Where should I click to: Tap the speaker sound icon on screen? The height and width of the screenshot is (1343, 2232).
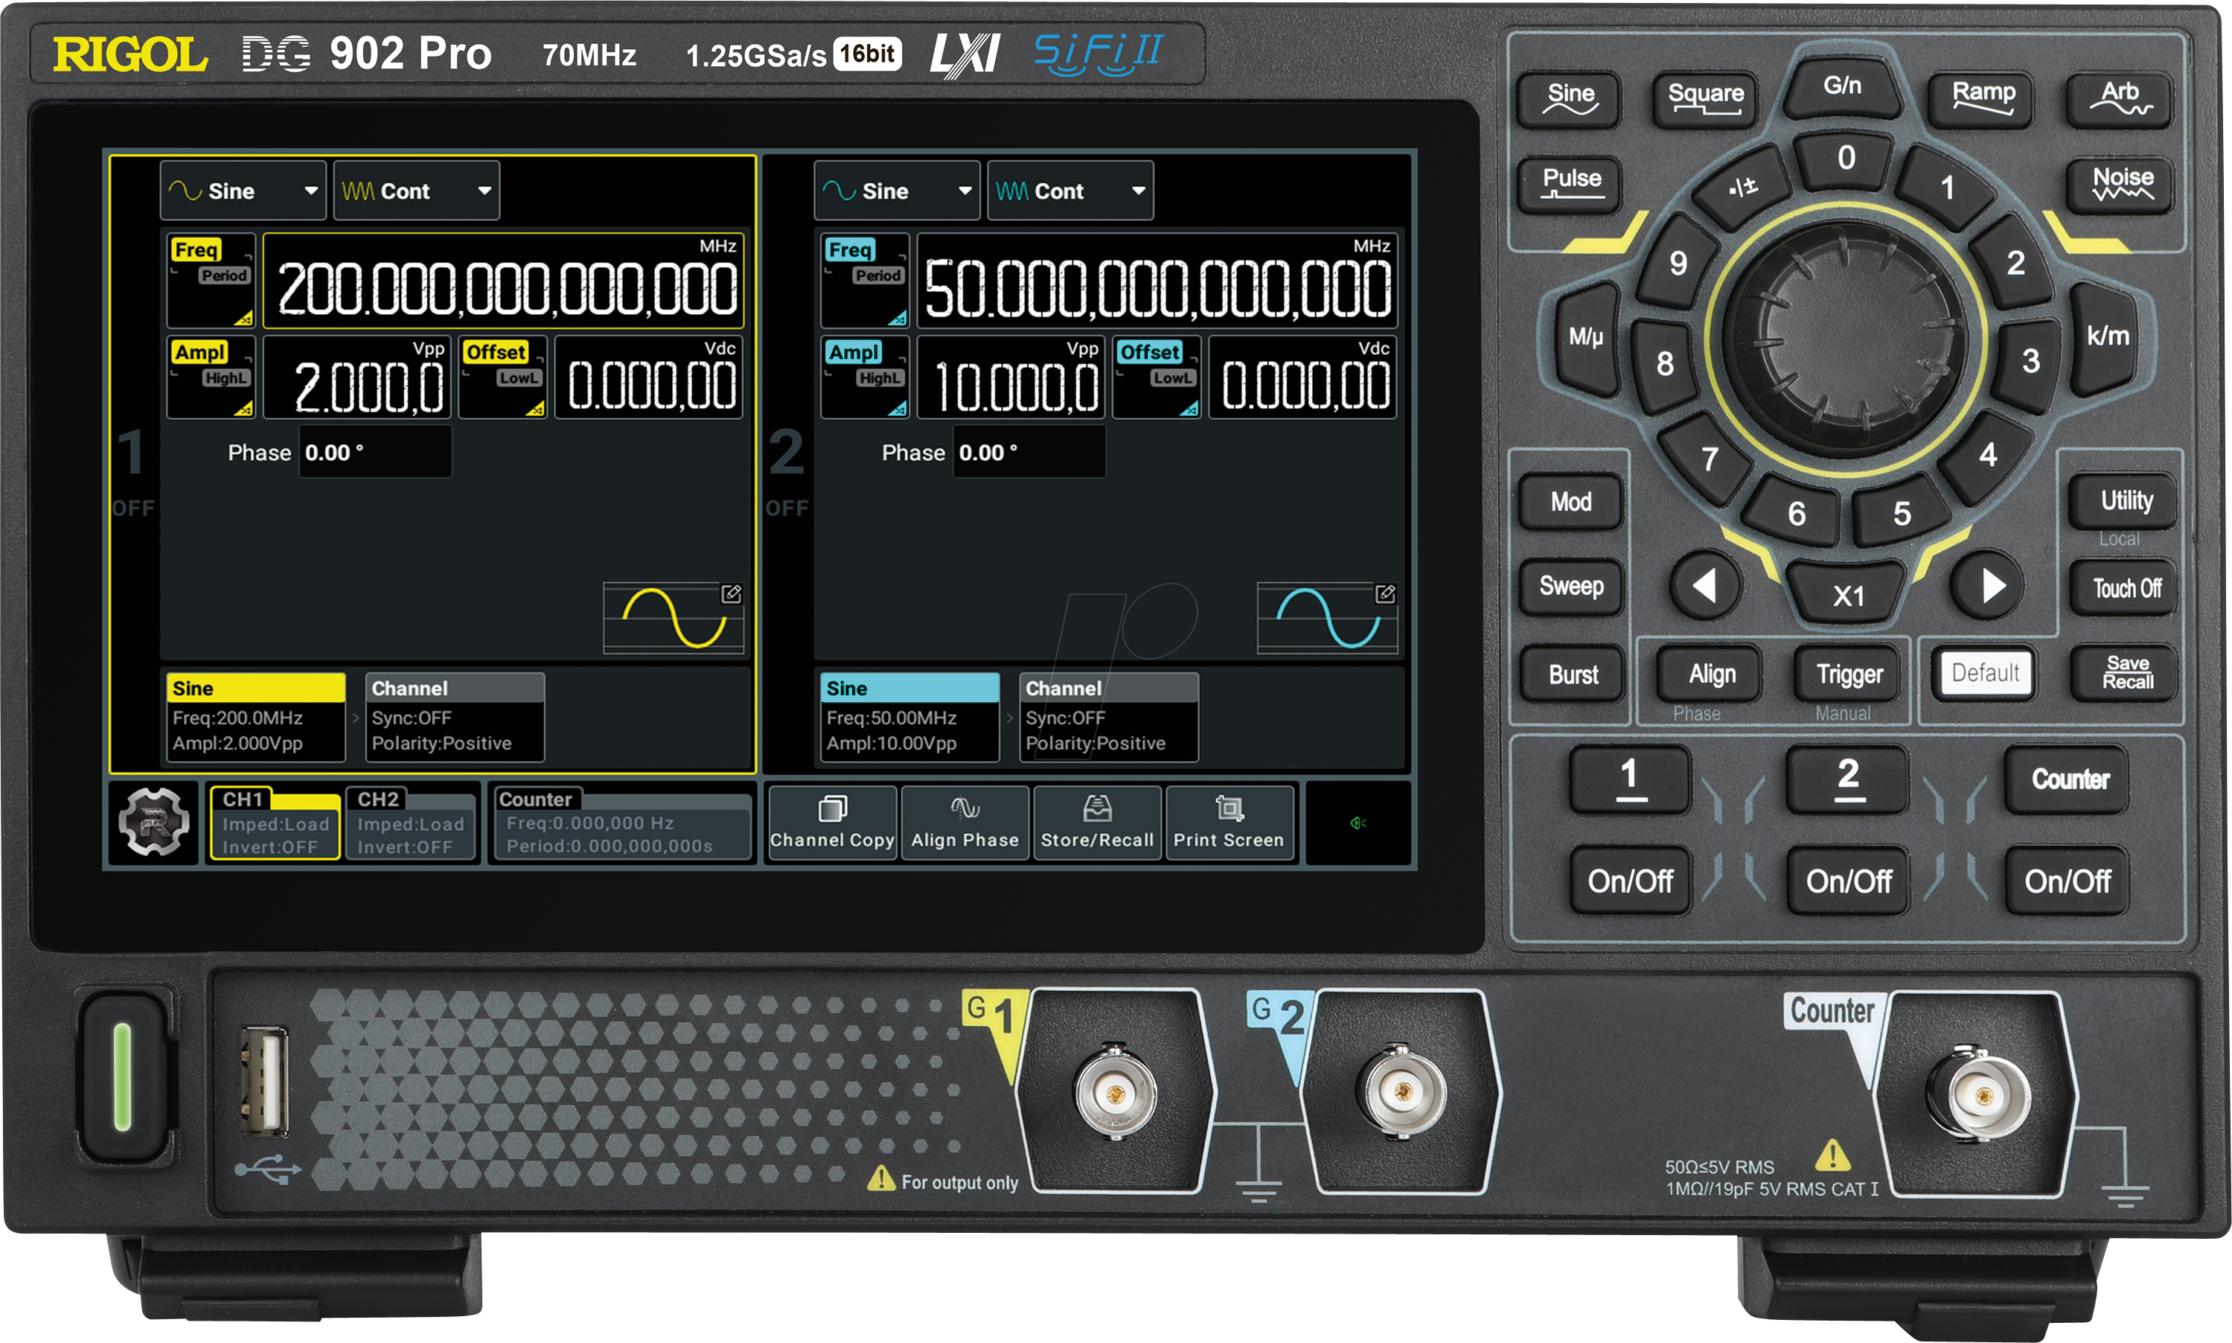[1357, 823]
